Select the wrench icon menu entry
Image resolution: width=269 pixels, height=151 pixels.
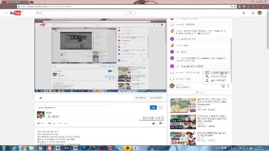[x=217, y=76]
